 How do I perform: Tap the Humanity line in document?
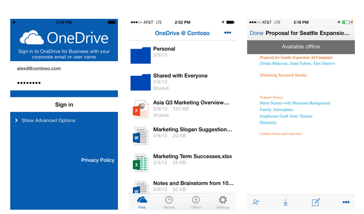[268, 123]
